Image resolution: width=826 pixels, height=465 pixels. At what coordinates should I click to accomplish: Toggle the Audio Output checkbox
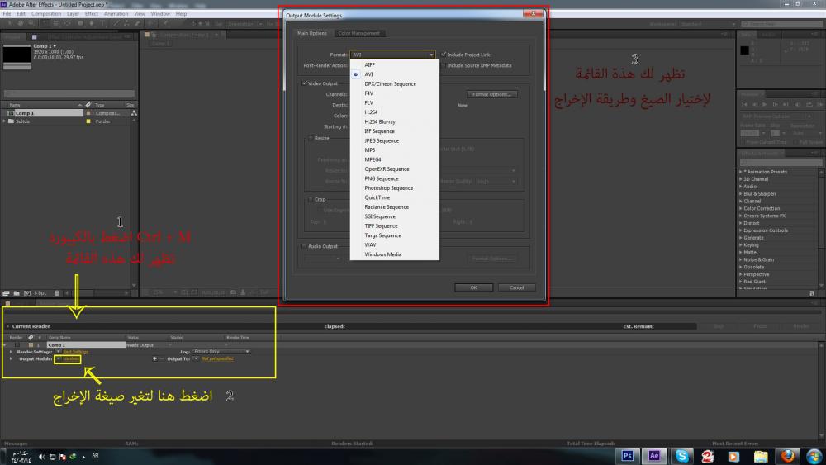pos(305,246)
